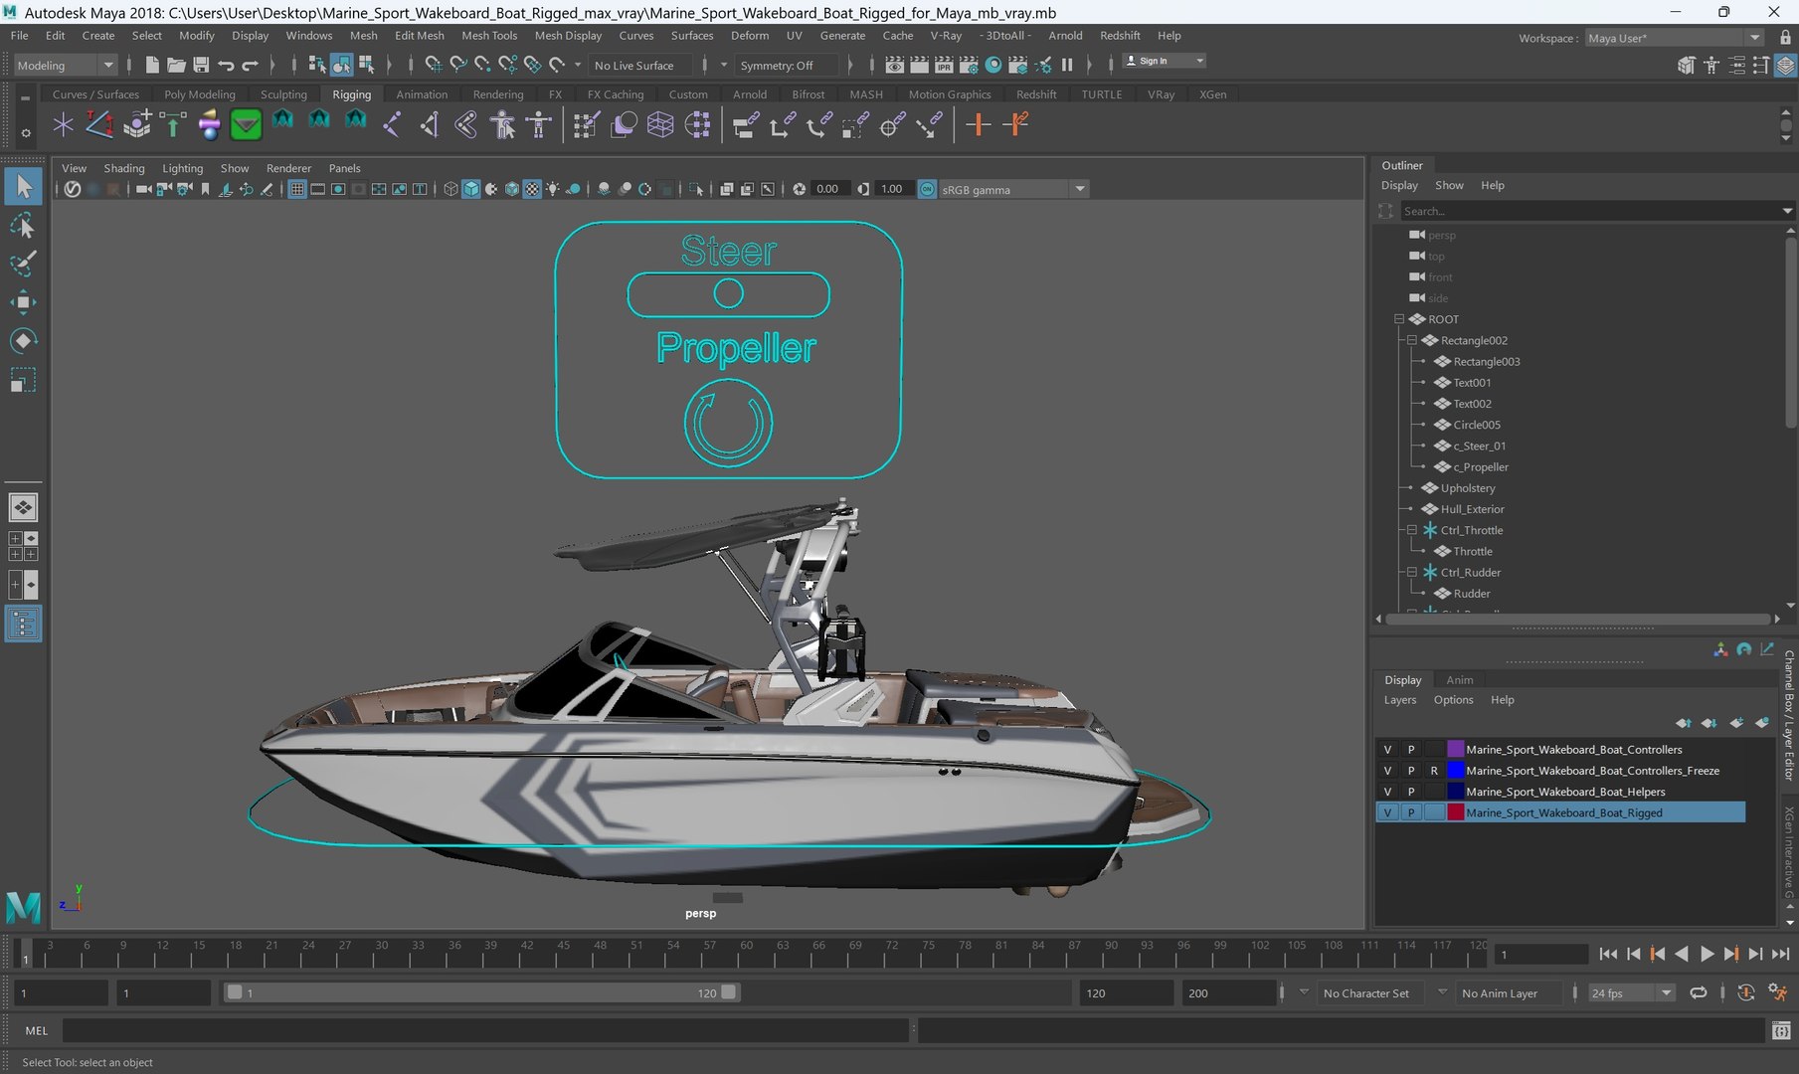The width and height of the screenshot is (1799, 1074).
Task: Play animation forwards
Action: (x=1707, y=954)
